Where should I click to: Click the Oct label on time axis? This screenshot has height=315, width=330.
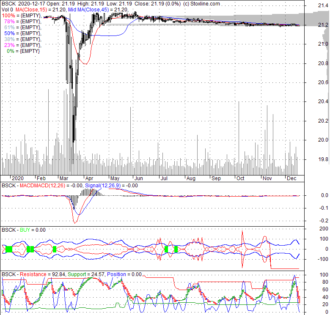(x=240, y=178)
